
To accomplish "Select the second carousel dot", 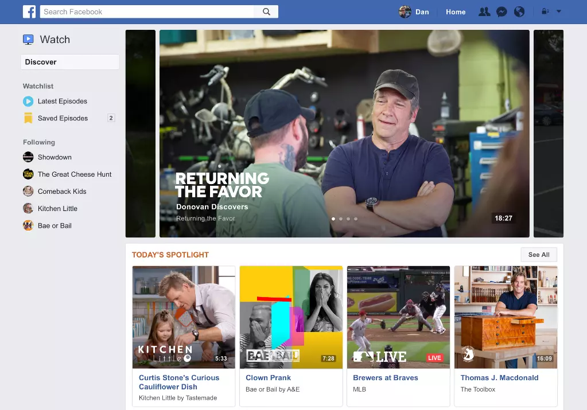I will [x=341, y=219].
